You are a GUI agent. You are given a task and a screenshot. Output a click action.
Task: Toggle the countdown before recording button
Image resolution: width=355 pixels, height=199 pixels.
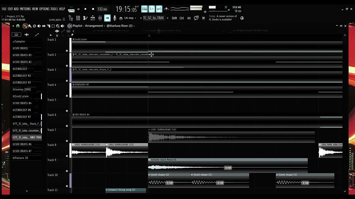(151, 9)
